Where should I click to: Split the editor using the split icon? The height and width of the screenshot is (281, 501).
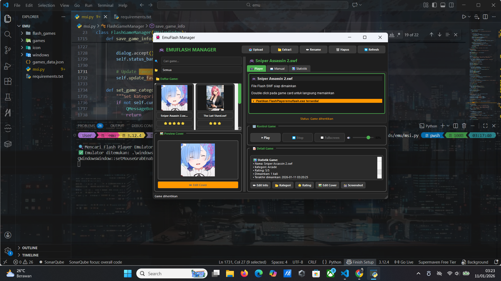pos(485,16)
